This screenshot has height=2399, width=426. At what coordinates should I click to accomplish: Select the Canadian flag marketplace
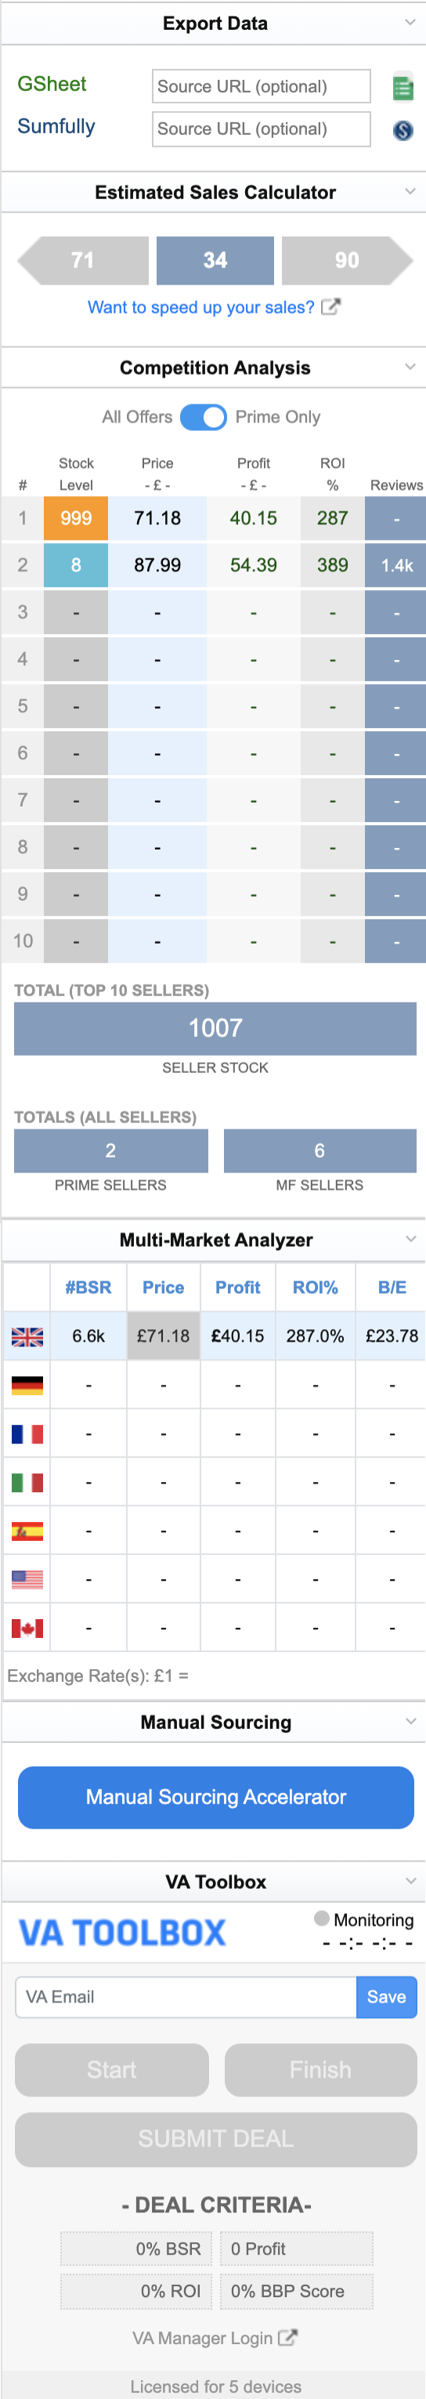[x=27, y=1628]
